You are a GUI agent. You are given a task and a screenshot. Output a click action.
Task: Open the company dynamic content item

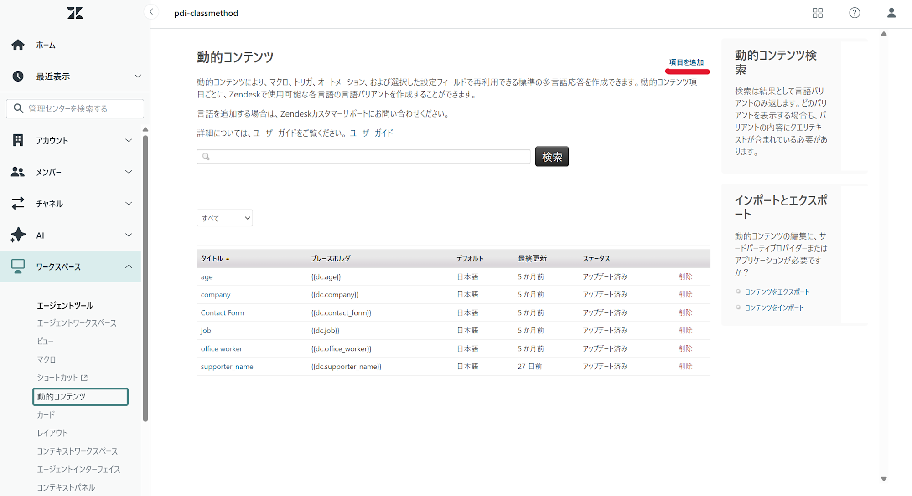click(215, 295)
